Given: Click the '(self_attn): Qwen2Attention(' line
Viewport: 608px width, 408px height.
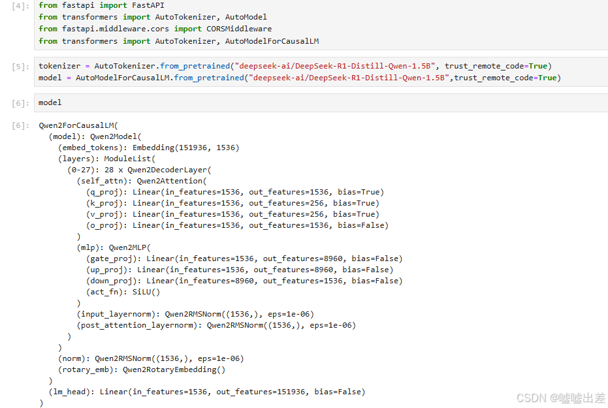Looking at the screenshot, I should (142, 181).
